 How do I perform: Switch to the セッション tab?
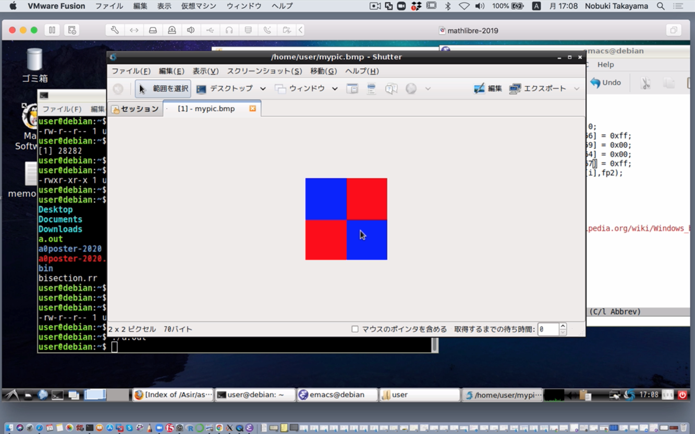135,109
